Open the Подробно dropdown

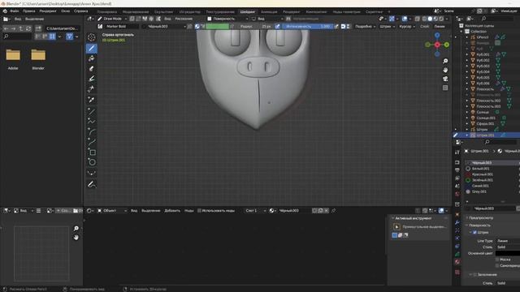[365, 26]
